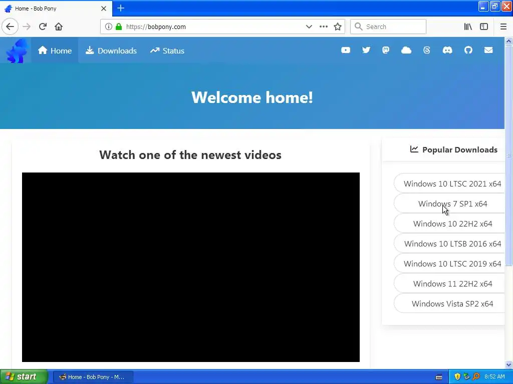Select the Home - Bob Pony browser tab
This screenshot has width=513, height=384.
(x=56, y=8)
